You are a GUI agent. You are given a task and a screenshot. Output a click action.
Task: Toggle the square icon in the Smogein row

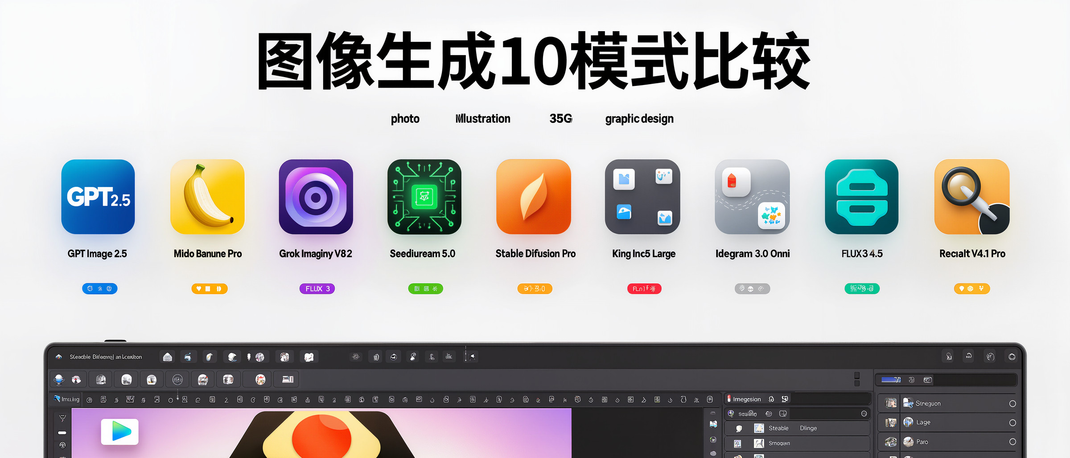pos(737,444)
